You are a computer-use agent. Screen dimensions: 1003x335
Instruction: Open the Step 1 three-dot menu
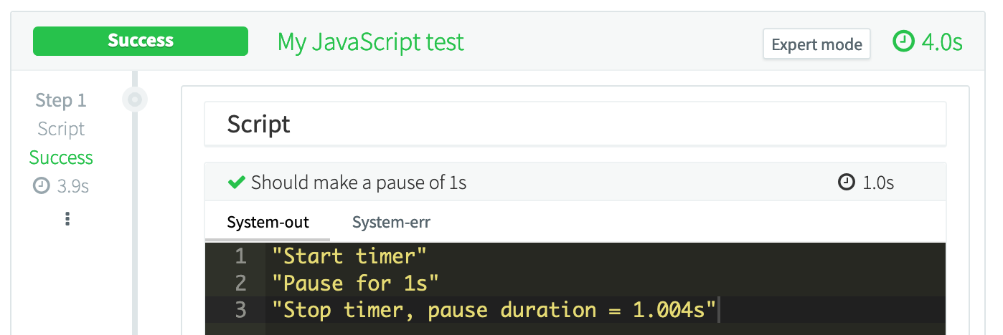coord(67,218)
